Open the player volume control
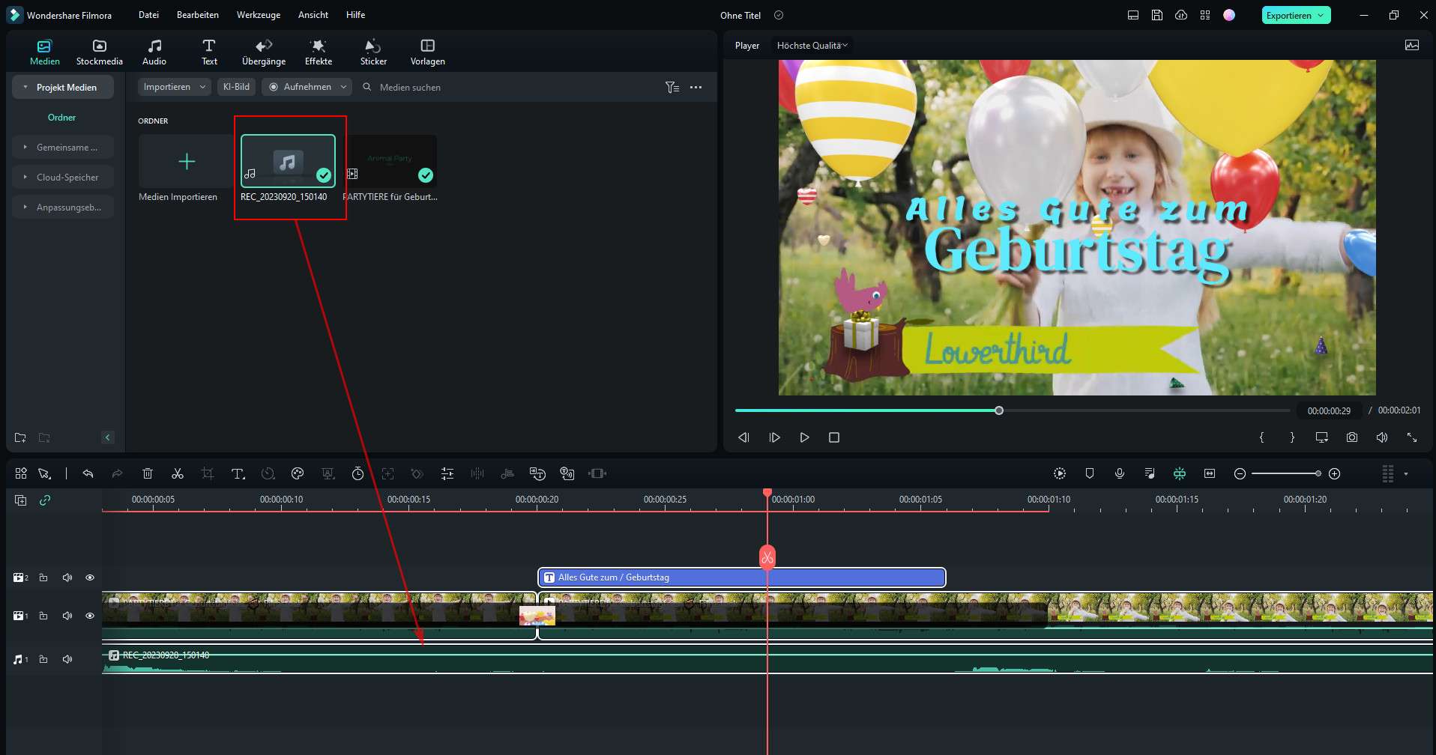 pos(1382,437)
